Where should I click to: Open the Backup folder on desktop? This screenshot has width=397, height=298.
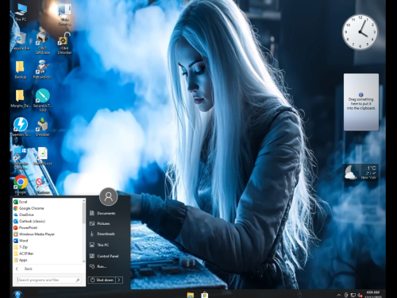tap(21, 70)
